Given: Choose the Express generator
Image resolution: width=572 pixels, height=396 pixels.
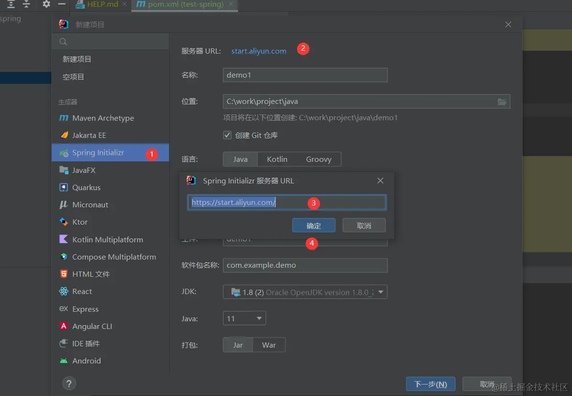Looking at the screenshot, I should coord(110,309).
